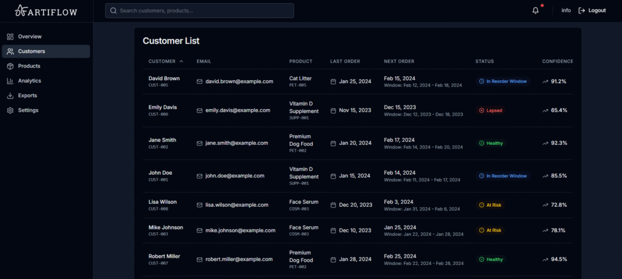The width and height of the screenshot is (622, 279).
Task: Click the Confidence column header
Action: point(557,61)
